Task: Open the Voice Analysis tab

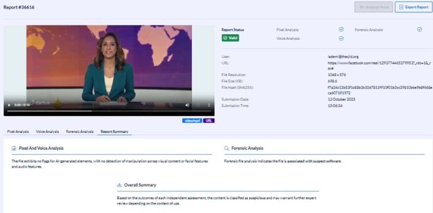Action: point(47,131)
